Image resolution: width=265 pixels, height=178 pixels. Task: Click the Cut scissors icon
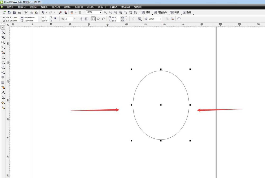pos(26,12)
